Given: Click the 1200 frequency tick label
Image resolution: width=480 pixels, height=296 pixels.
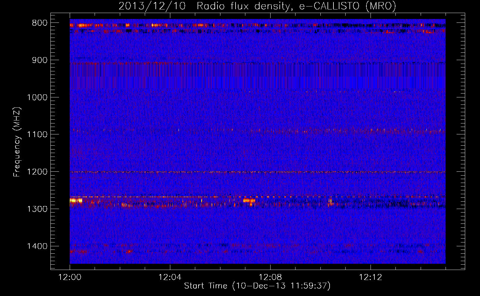Looking at the screenshot, I should (37, 172).
